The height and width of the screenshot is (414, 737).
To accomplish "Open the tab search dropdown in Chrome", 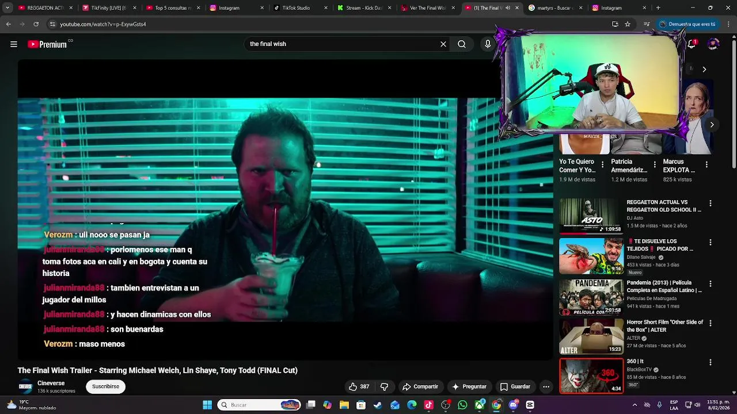I will point(7,8).
